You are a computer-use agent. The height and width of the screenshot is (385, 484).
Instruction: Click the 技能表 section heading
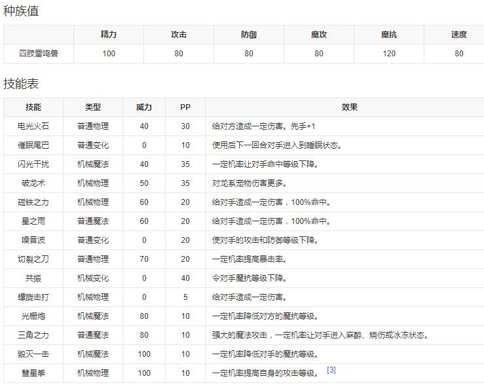coord(21,83)
